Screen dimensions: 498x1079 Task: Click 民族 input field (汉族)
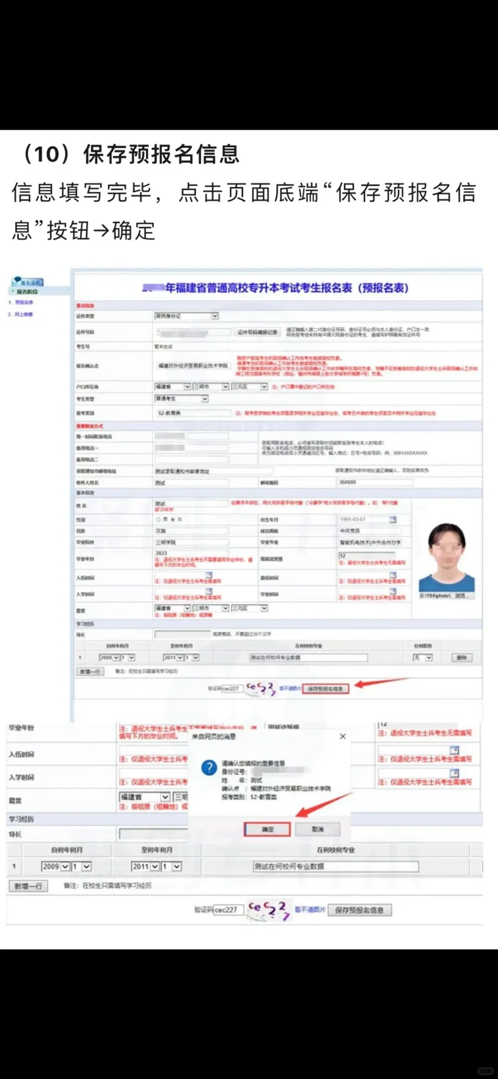point(191,531)
